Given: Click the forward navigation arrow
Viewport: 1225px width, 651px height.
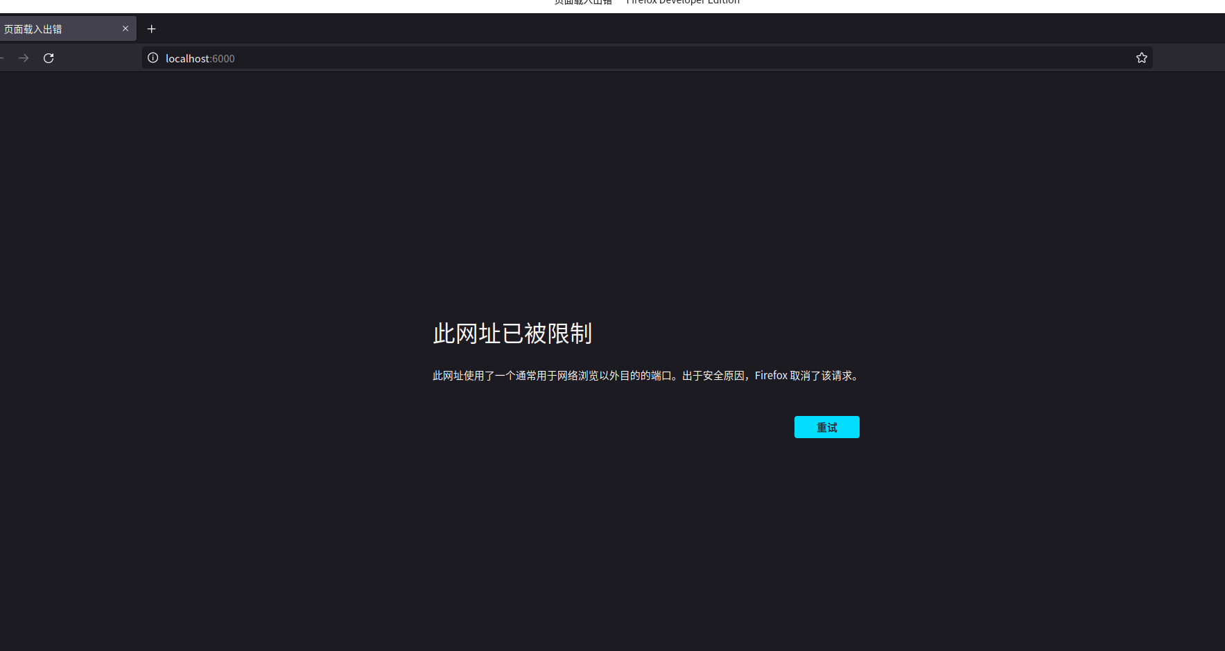Looking at the screenshot, I should [x=24, y=58].
